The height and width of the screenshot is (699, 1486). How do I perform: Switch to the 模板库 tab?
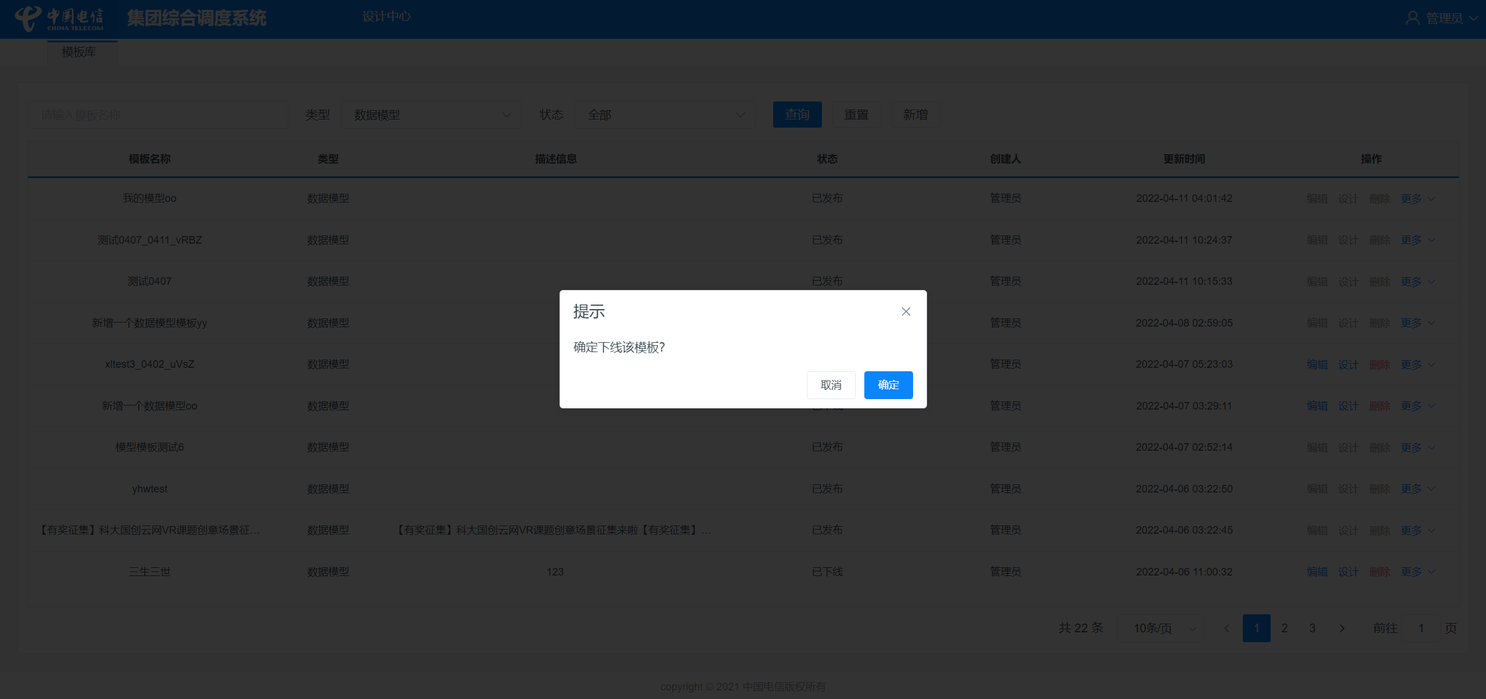pos(79,52)
